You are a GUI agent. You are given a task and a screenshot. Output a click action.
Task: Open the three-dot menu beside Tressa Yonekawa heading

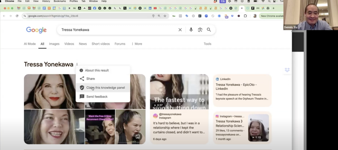pyautogui.click(x=77, y=64)
